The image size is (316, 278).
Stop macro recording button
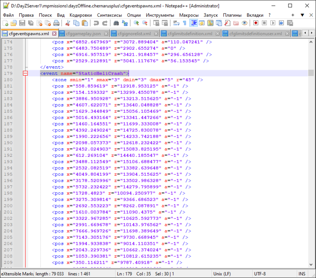[264, 23]
